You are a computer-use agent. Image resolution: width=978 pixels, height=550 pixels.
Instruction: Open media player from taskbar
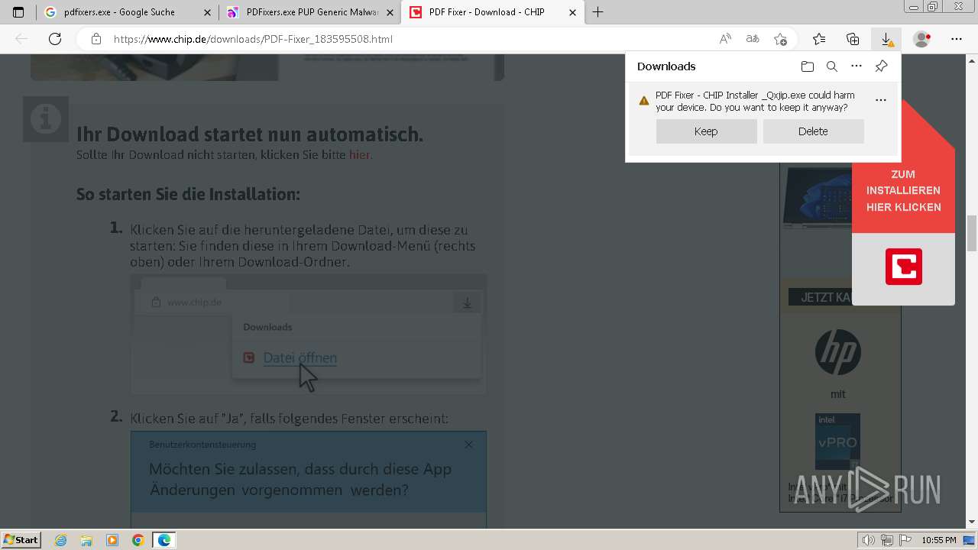[112, 540]
